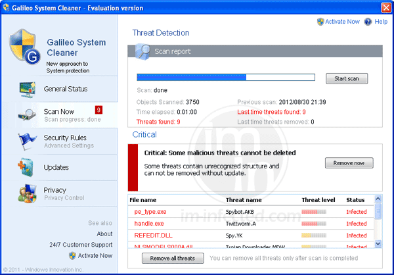Click the Status column header

pos(355,200)
